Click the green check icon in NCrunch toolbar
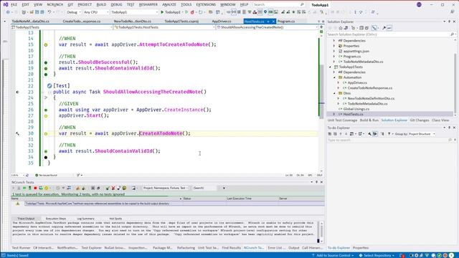 [108, 188]
